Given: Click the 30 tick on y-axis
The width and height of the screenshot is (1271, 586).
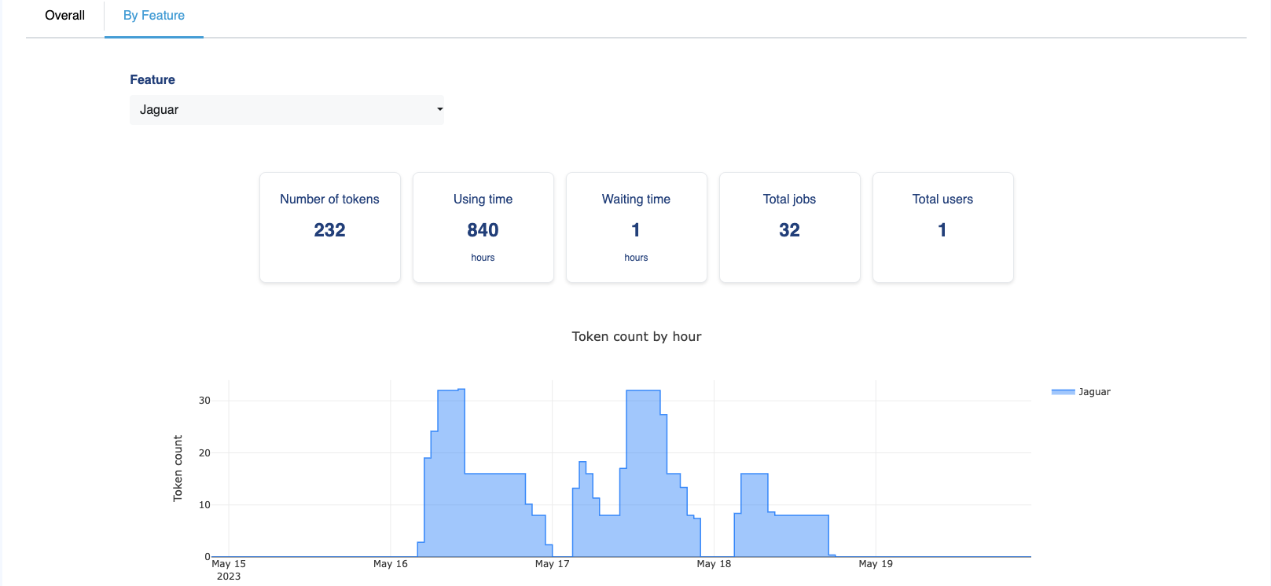Looking at the screenshot, I should tap(204, 401).
